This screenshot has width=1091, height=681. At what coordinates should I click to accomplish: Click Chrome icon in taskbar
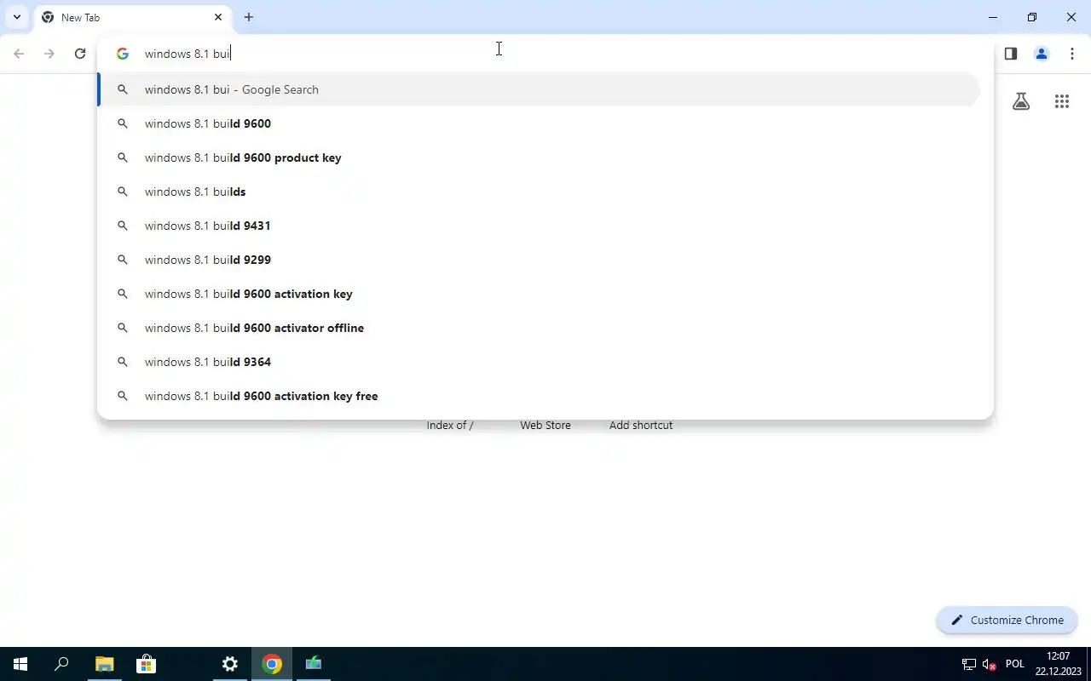pyautogui.click(x=272, y=664)
